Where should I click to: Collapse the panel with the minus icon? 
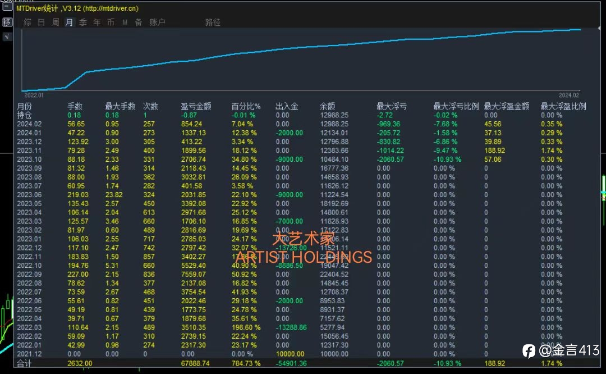pyautogui.click(x=7, y=6)
